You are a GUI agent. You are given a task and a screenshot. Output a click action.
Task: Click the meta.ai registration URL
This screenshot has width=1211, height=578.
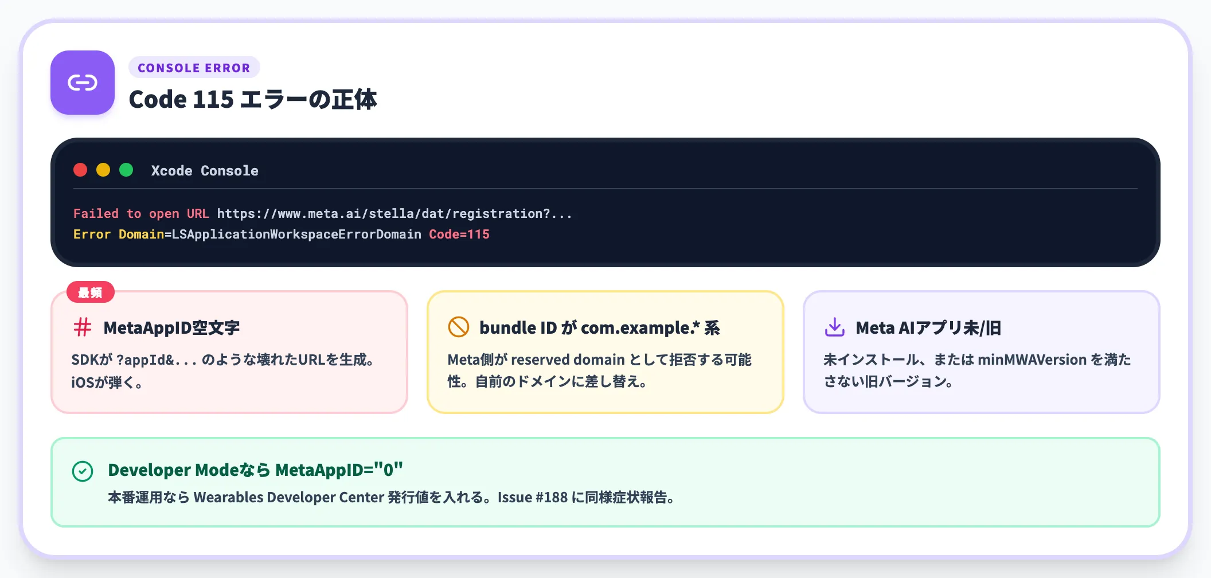(x=394, y=213)
